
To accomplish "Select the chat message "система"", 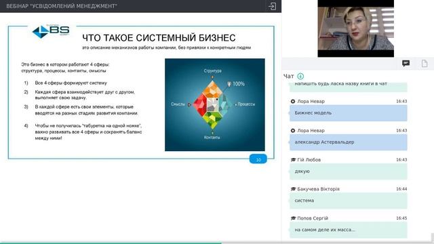I will (x=348, y=201).
